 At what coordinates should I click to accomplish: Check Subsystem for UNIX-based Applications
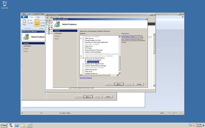point(83,42)
